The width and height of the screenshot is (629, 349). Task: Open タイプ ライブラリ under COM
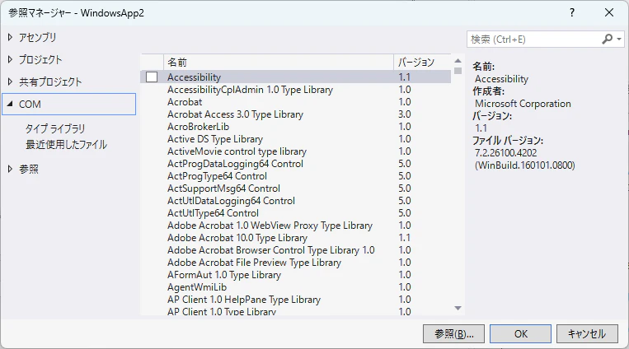[x=55, y=128]
